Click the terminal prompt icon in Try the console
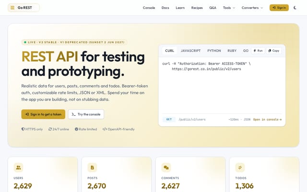307x192 pixels. coord(73,114)
